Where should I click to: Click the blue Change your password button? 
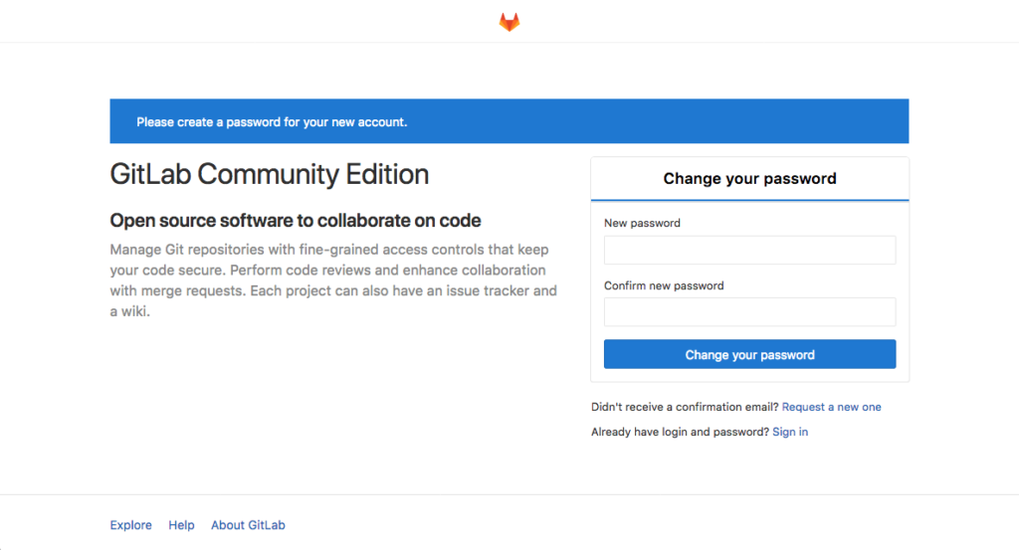pos(749,354)
